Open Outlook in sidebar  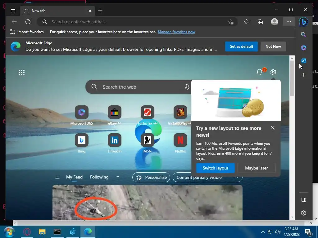pyautogui.click(x=304, y=60)
